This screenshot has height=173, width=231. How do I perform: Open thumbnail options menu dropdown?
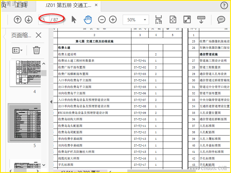[17, 50]
